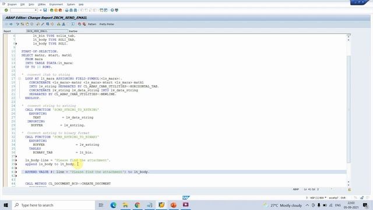Open the Edit menu

22,4
